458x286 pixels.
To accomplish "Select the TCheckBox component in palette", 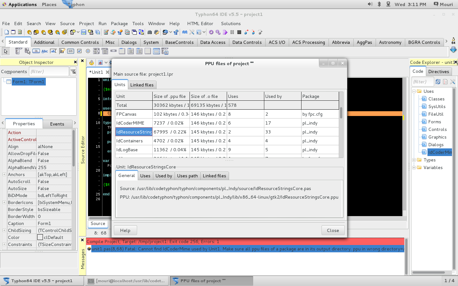I will pyautogui.click(x=80, y=51).
